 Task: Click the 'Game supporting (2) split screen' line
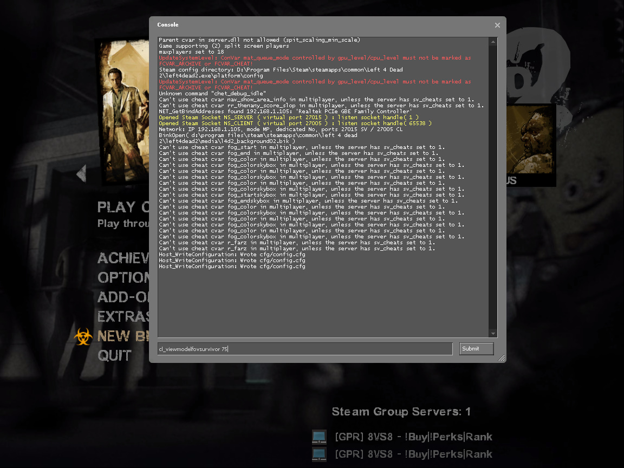224,45
